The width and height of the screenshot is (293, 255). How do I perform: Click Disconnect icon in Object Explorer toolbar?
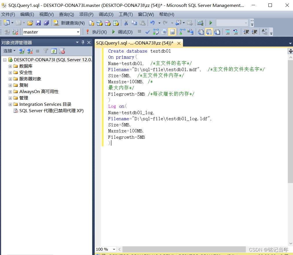point(30,51)
